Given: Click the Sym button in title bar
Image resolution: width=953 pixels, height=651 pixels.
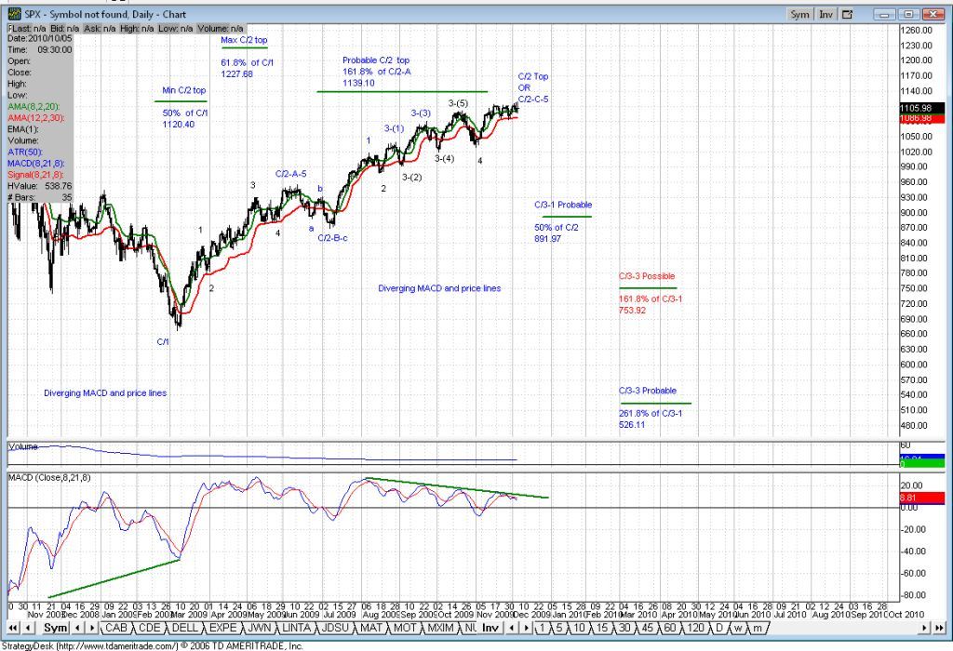Looking at the screenshot, I should click(799, 14).
